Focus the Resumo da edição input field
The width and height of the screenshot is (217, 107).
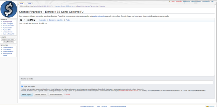coord(117,82)
